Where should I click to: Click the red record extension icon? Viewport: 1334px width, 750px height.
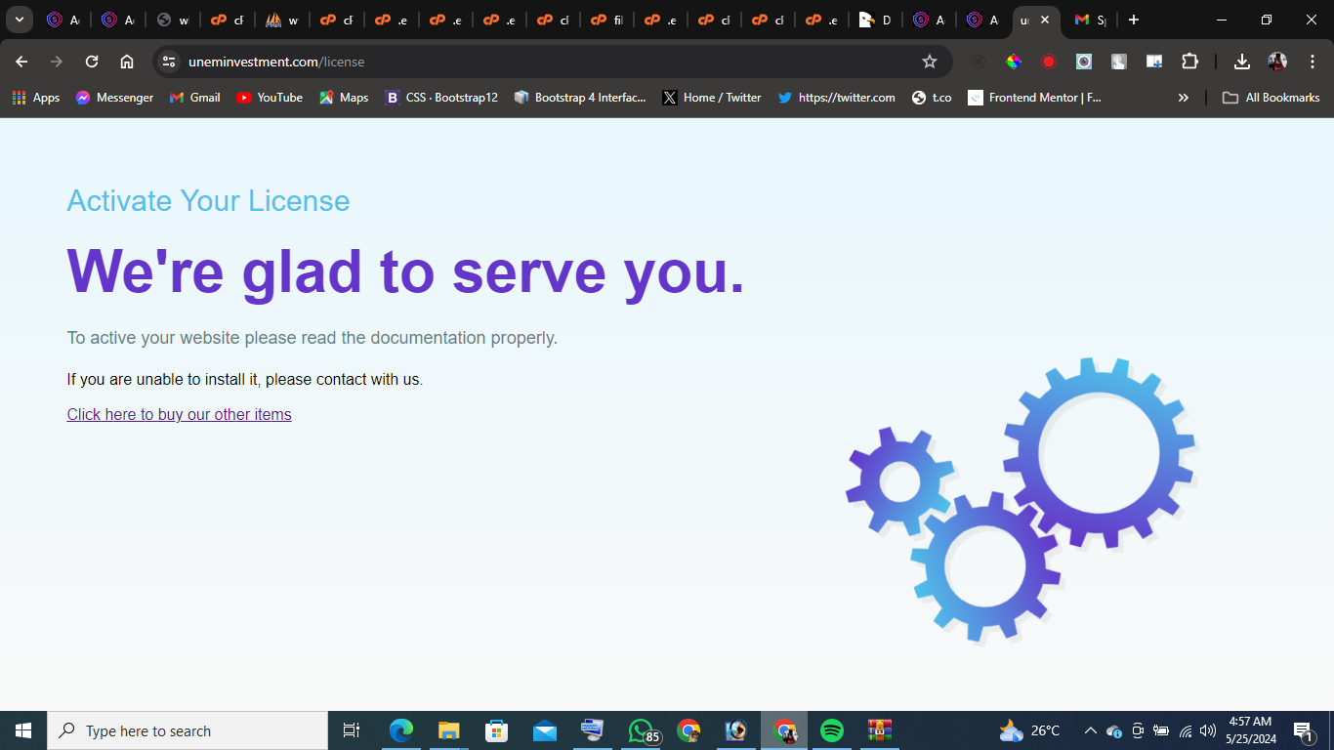[1049, 62]
